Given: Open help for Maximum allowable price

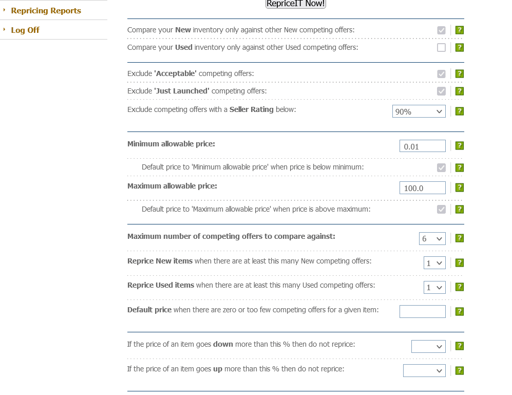Looking at the screenshot, I should point(459,187).
